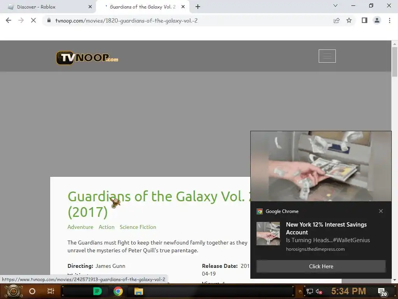
Task: Open the Science Fiction genre link
Action: (138, 227)
